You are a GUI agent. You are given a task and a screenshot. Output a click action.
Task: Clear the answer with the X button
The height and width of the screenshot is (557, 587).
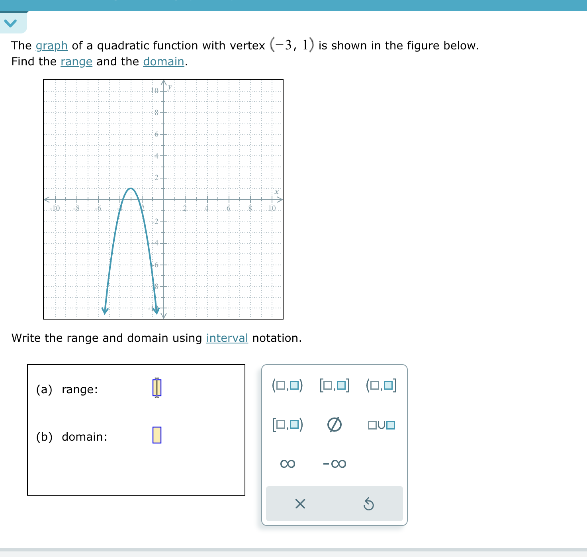tap(300, 504)
